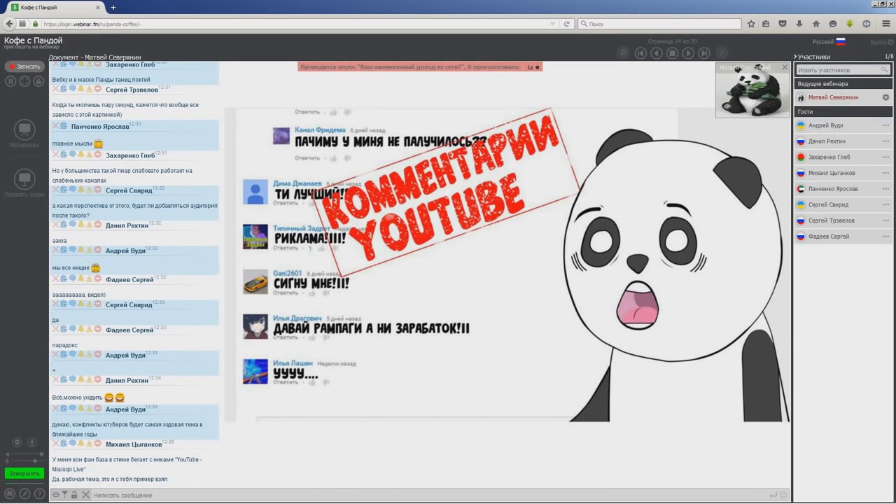Viewport: 896px width, 504px height.
Task: Open options dots for Сергей Трэвелов
Action: pyautogui.click(x=885, y=220)
